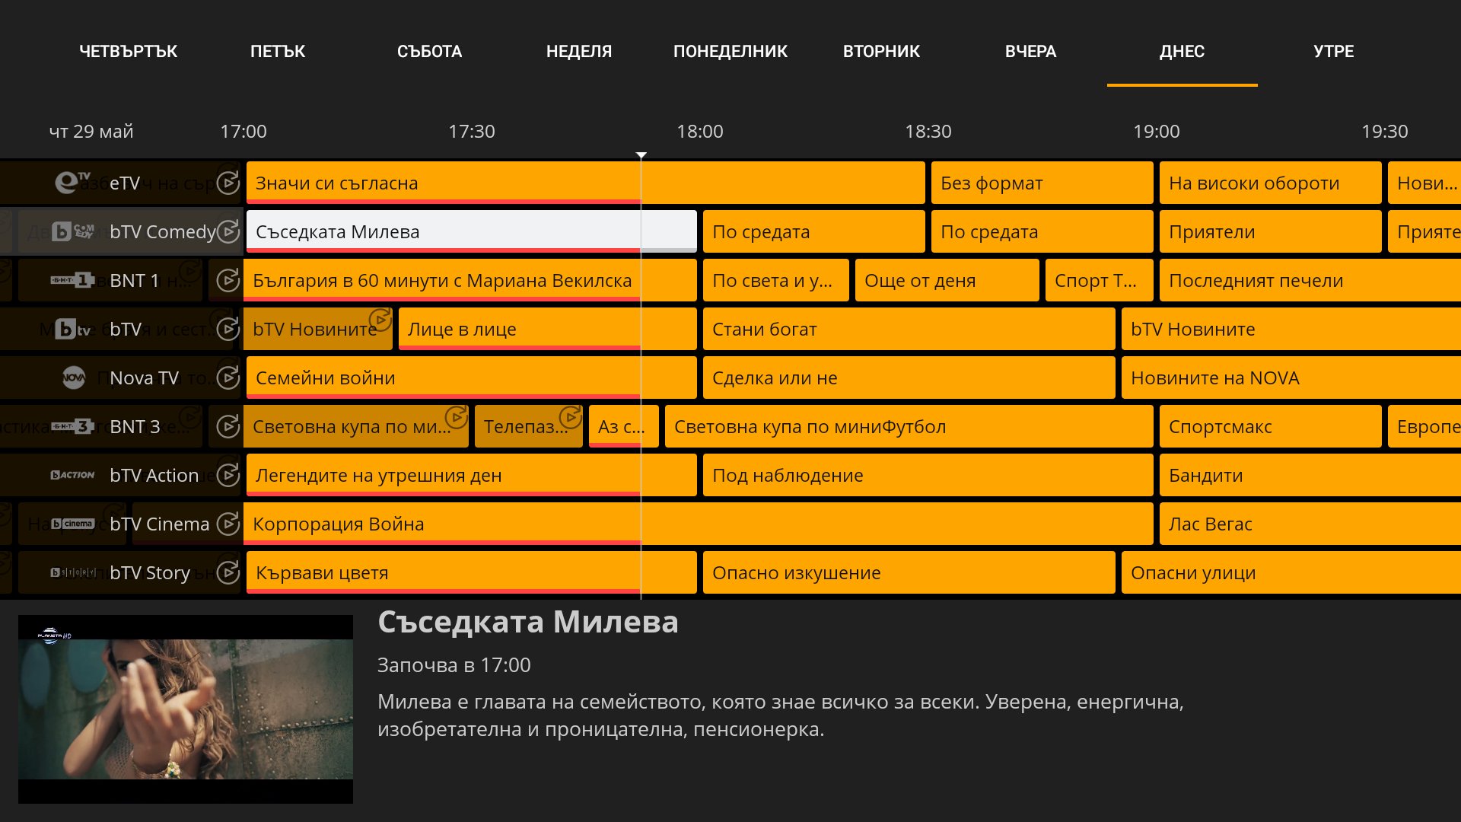Click the bTV Story channel logo
Screen dimensions: 1461x822
73,572
